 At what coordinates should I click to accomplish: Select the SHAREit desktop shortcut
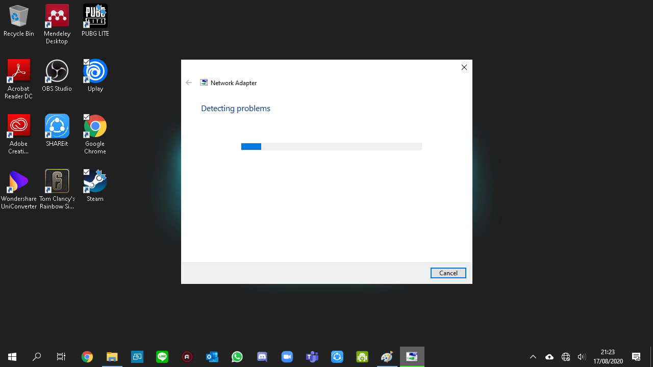pos(57,131)
